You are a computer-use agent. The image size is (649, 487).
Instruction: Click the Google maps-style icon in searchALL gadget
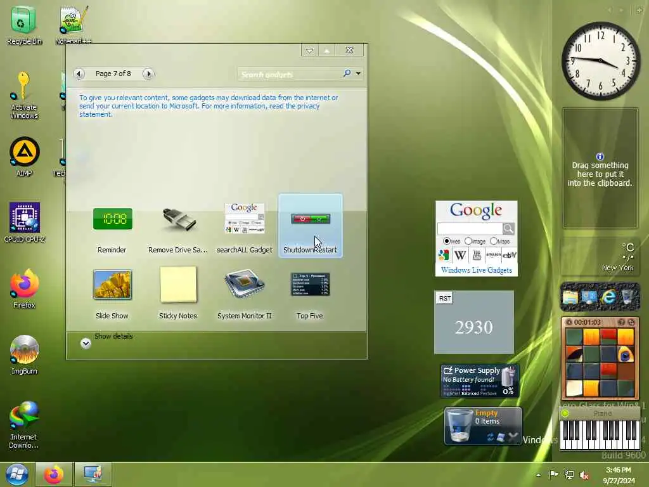444,255
